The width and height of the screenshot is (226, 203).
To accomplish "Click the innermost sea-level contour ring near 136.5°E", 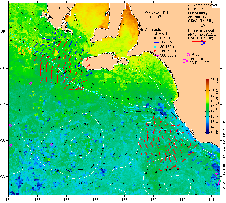I will pyautogui.click(x=81, y=145).
